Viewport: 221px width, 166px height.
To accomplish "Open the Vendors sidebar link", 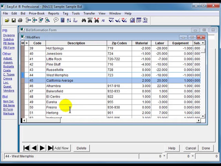I will (9, 91).
